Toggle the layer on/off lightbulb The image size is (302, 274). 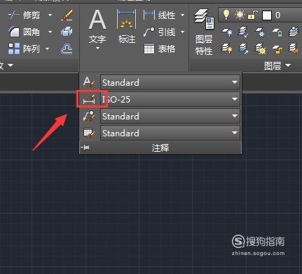tap(226, 15)
